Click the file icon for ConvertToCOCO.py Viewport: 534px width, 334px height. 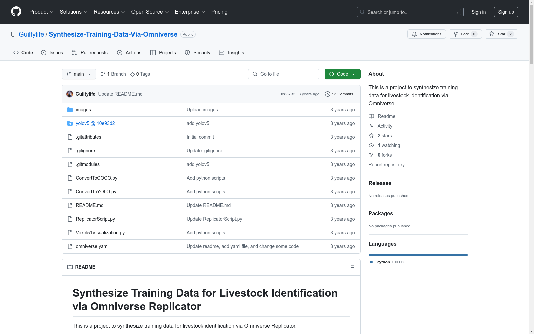point(70,178)
